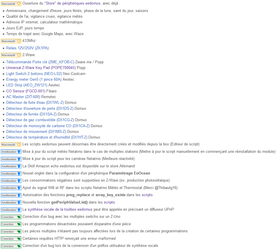
Task: Click "disponible sur le store Allemand" text
Action: point(109,166)
